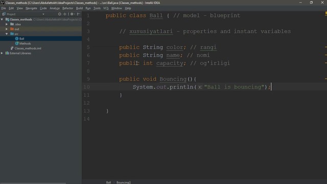Click the Ball class icon in tree
The image size is (327, 184).
[17, 39]
